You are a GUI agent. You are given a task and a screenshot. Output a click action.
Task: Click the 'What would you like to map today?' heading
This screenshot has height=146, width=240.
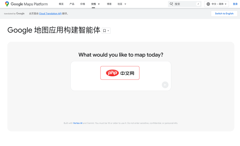[121, 55]
